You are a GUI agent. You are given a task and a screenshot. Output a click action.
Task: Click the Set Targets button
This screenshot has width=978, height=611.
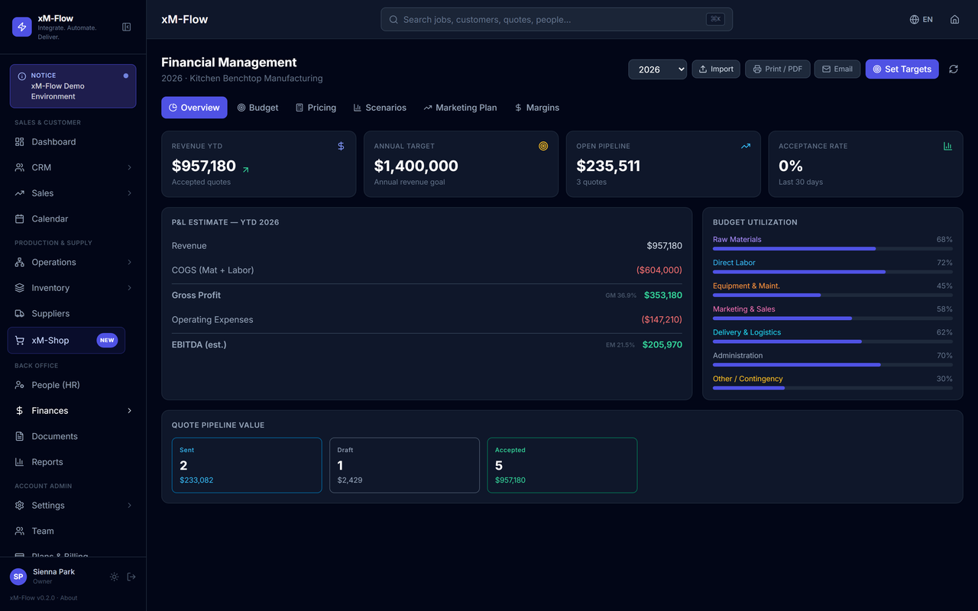coord(902,70)
